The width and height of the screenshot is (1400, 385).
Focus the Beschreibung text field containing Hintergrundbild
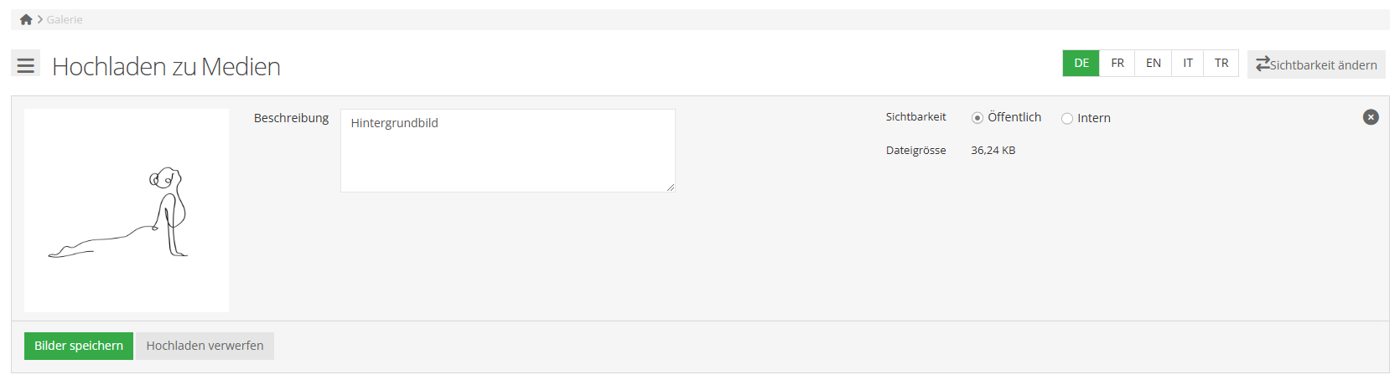tap(507, 151)
